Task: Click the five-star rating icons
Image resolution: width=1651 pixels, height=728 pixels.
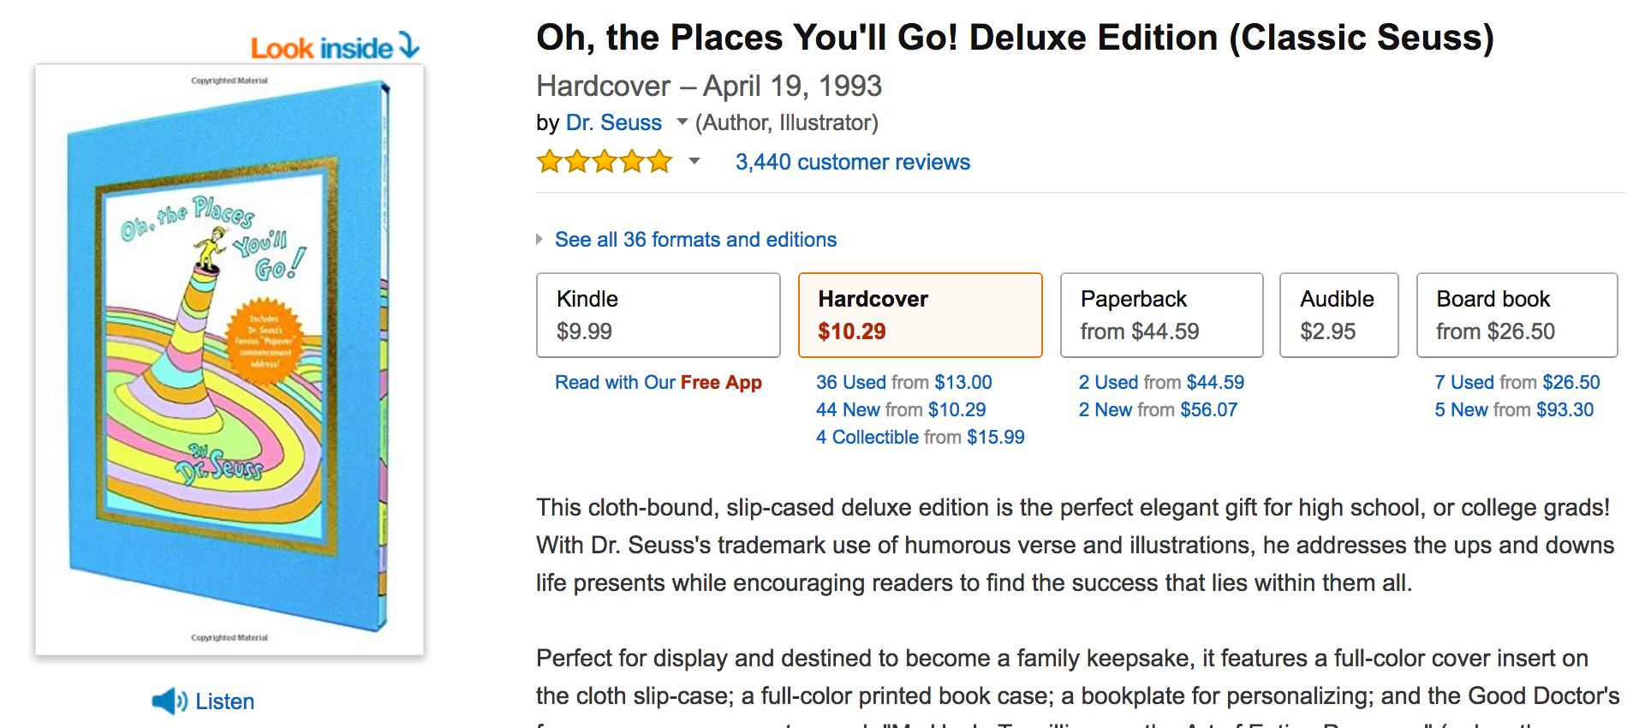Action: coord(604,162)
